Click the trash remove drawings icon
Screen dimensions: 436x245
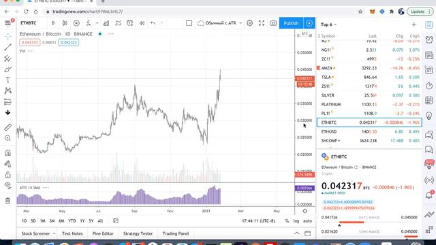point(7,201)
